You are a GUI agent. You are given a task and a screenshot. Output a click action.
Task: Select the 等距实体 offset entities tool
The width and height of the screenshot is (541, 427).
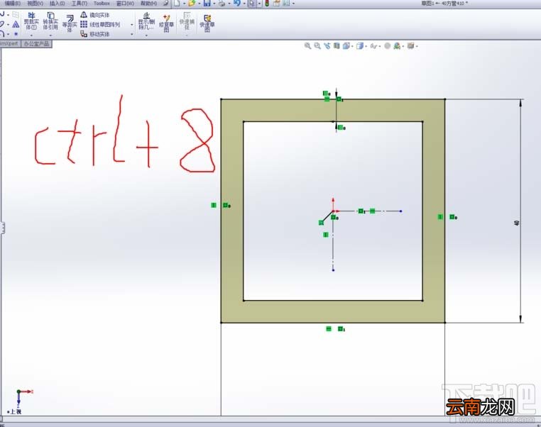click(70, 23)
